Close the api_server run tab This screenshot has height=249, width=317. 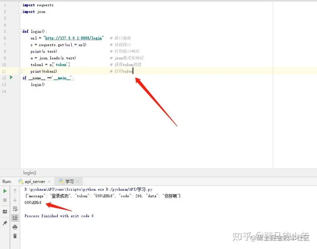[49, 181]
